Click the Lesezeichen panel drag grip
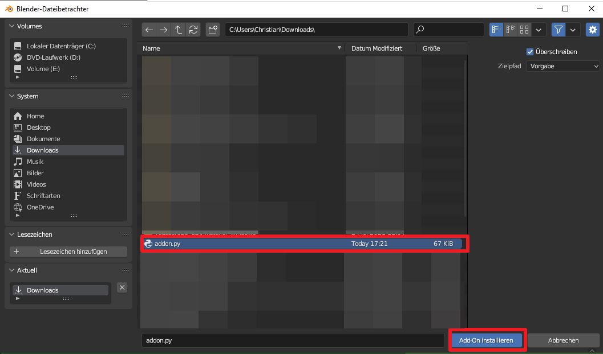 point(126,234)
